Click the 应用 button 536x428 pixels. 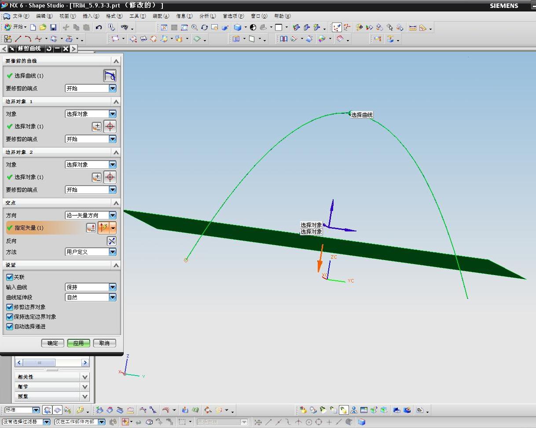(x=78, y=343)
